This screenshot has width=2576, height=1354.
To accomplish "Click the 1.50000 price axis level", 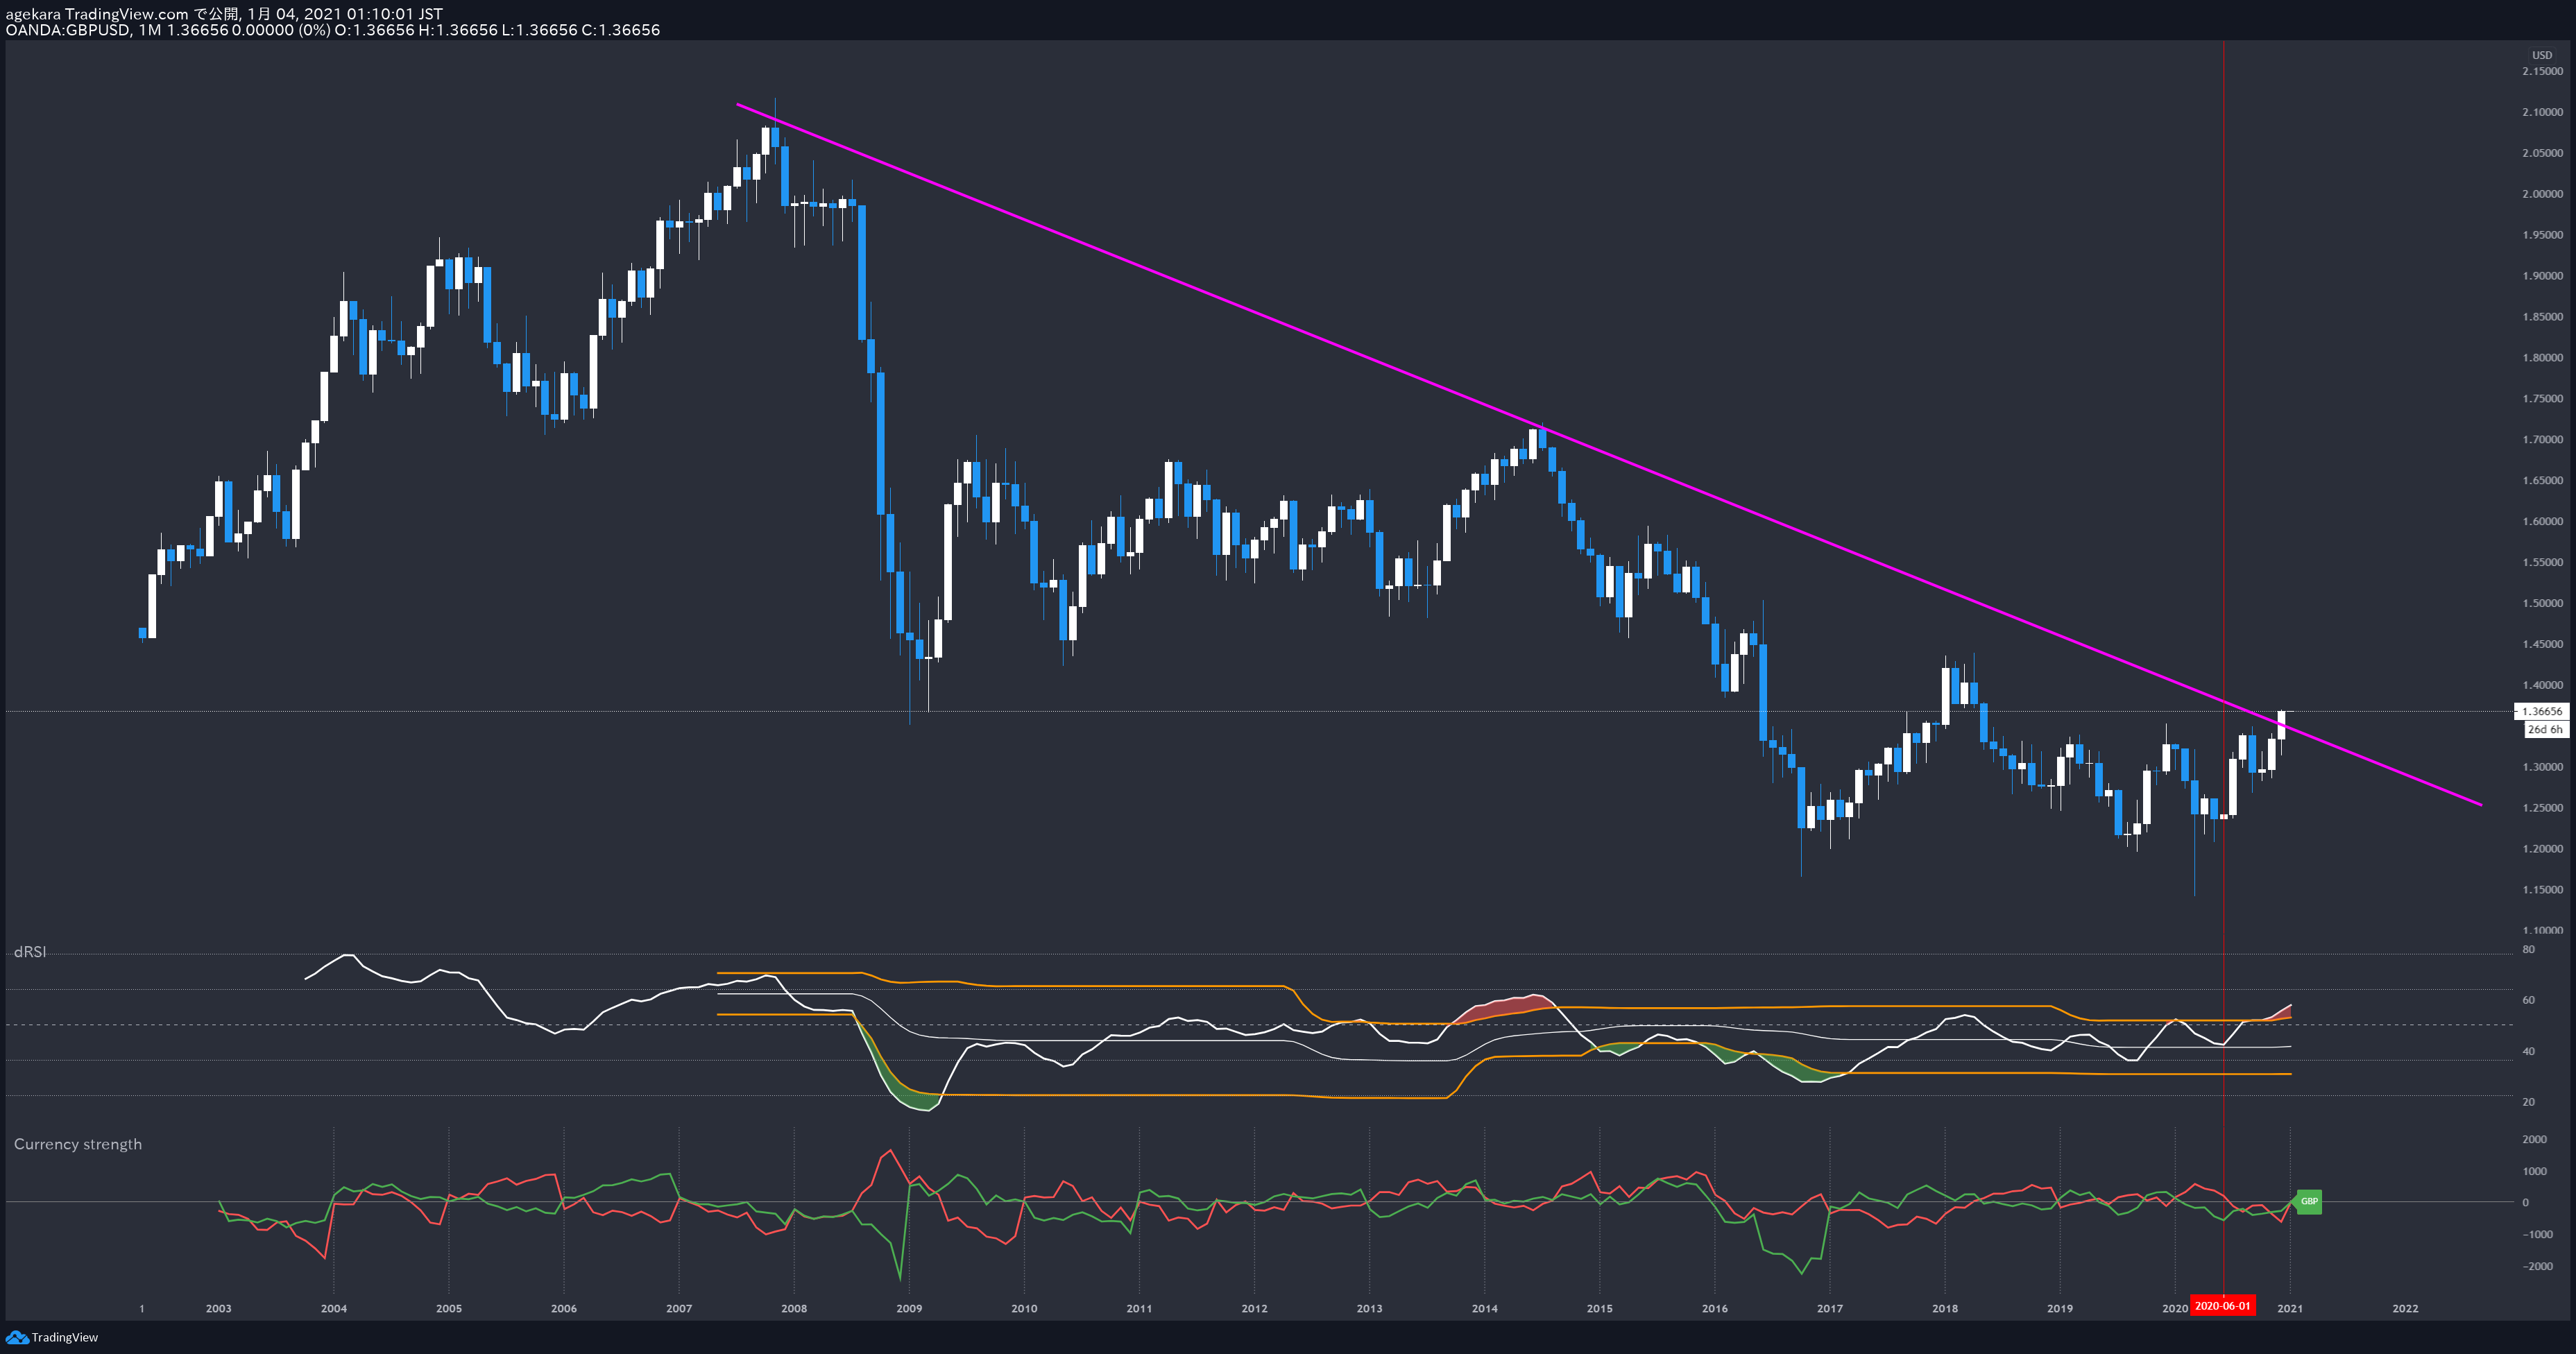I will (x=2542, y=603).
